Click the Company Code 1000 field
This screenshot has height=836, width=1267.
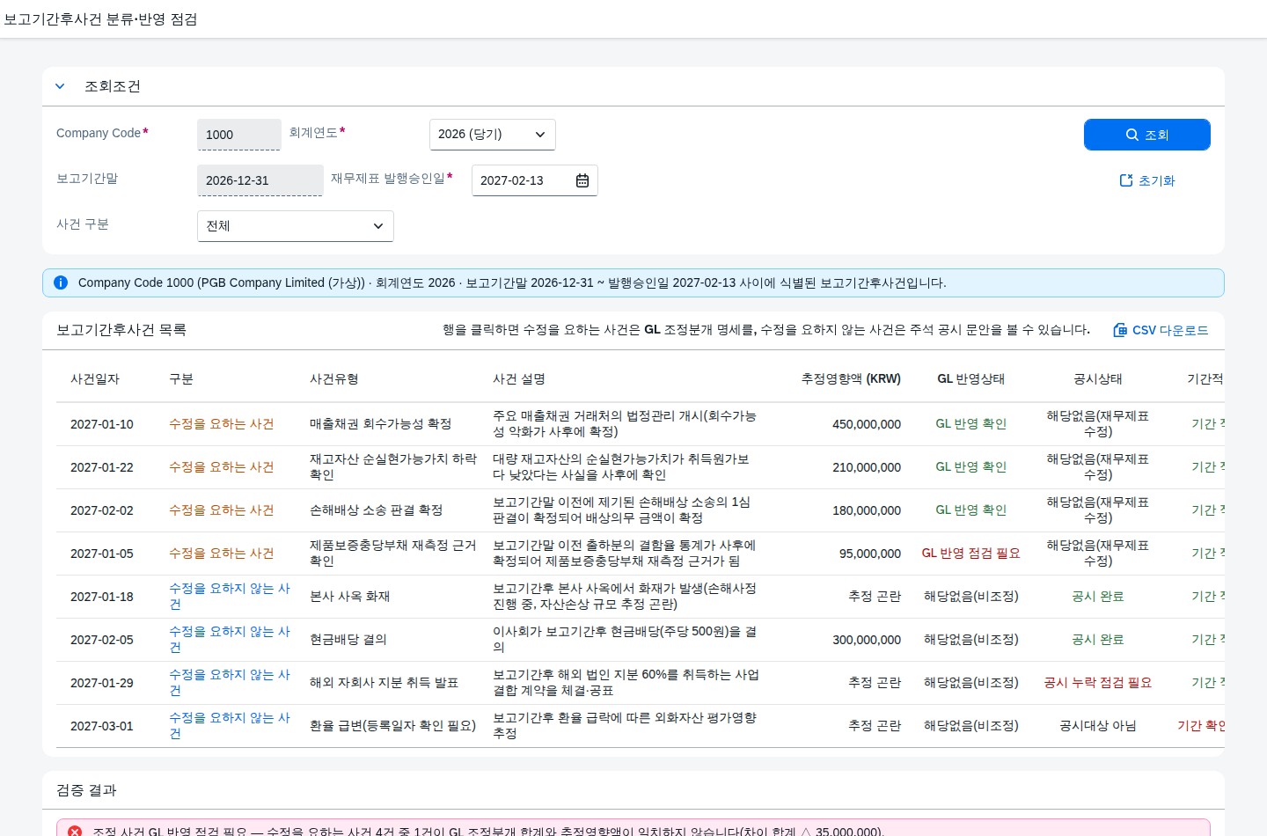(238, 135)
